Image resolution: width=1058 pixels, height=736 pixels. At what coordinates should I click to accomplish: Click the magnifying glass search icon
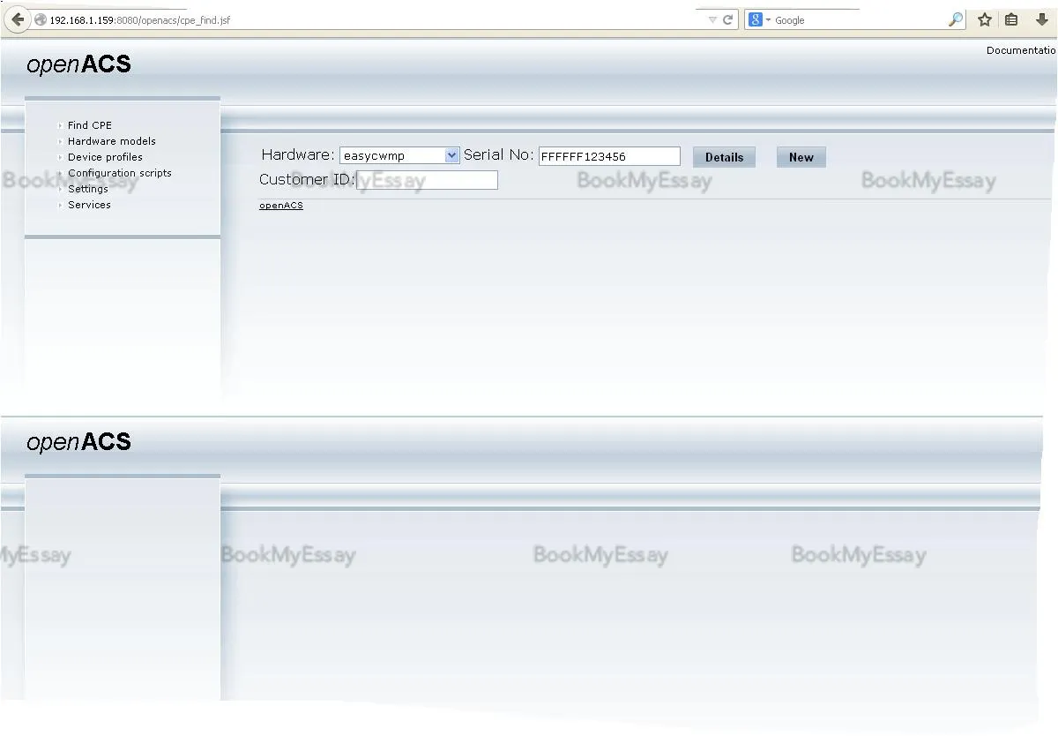tap(955, 19)
